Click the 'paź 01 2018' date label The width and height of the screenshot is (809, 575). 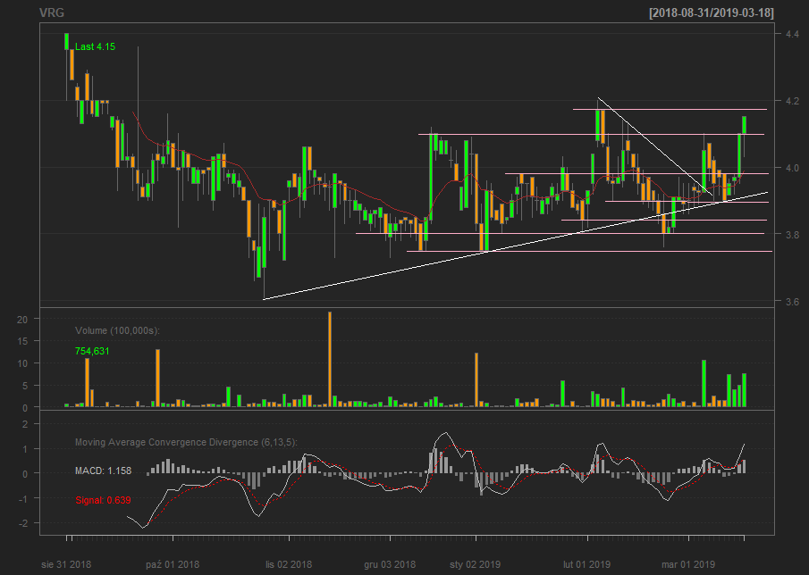tap(173, 564)
